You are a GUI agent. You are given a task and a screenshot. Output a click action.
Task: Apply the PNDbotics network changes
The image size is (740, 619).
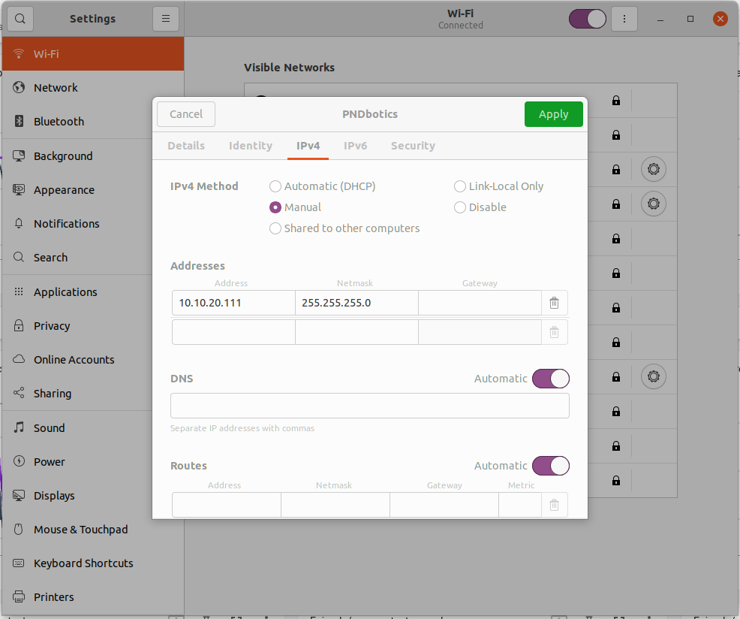[553, 114]
